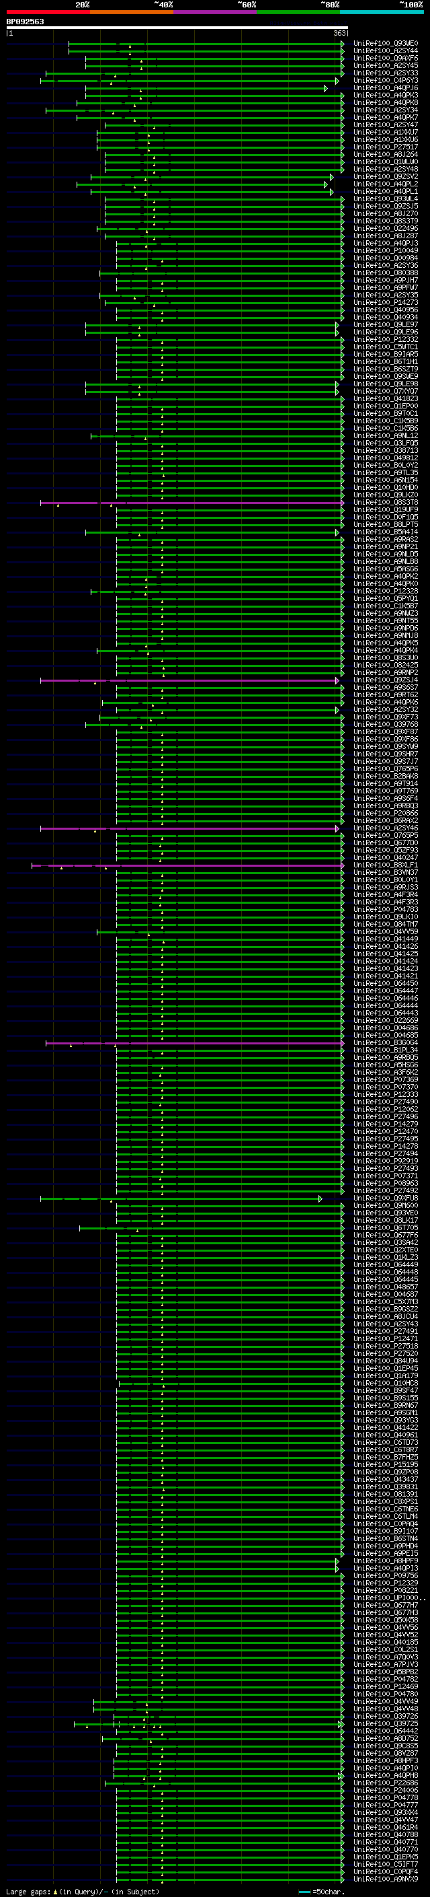Select hit label UniRef100_A4QPL2
This screenshot has height=1897, width=430.
click(x=385, y=184)
